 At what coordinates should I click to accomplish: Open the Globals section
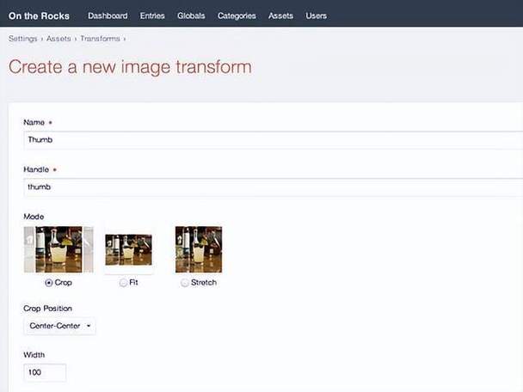pos(191,15)
